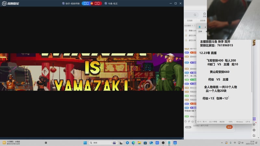Switch to the 在线榜 tab

coord(190,20)
